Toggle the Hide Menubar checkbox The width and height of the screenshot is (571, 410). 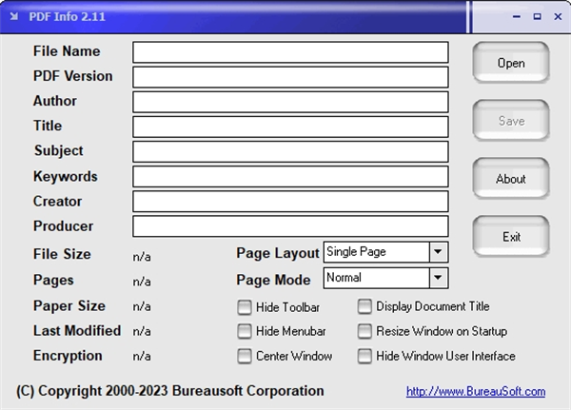coord(245,332)
